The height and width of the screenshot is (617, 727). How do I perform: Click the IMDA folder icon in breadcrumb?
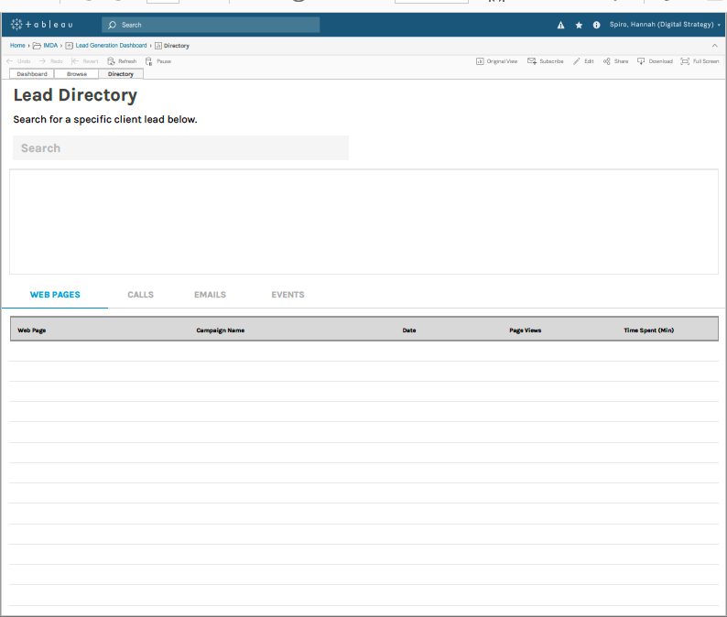coord(37,46)
